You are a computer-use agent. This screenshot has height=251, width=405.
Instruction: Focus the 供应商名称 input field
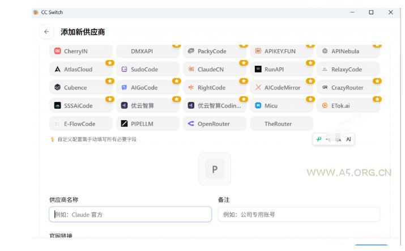coord(130,214)
